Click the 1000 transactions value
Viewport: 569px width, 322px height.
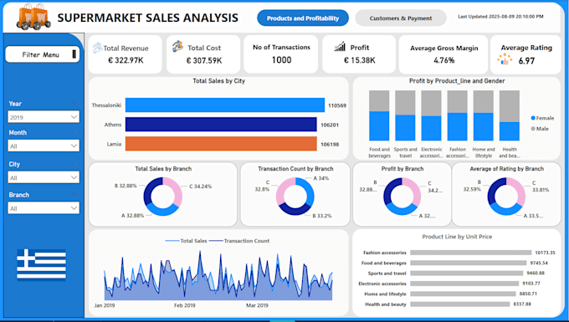[x=282, y=60]
